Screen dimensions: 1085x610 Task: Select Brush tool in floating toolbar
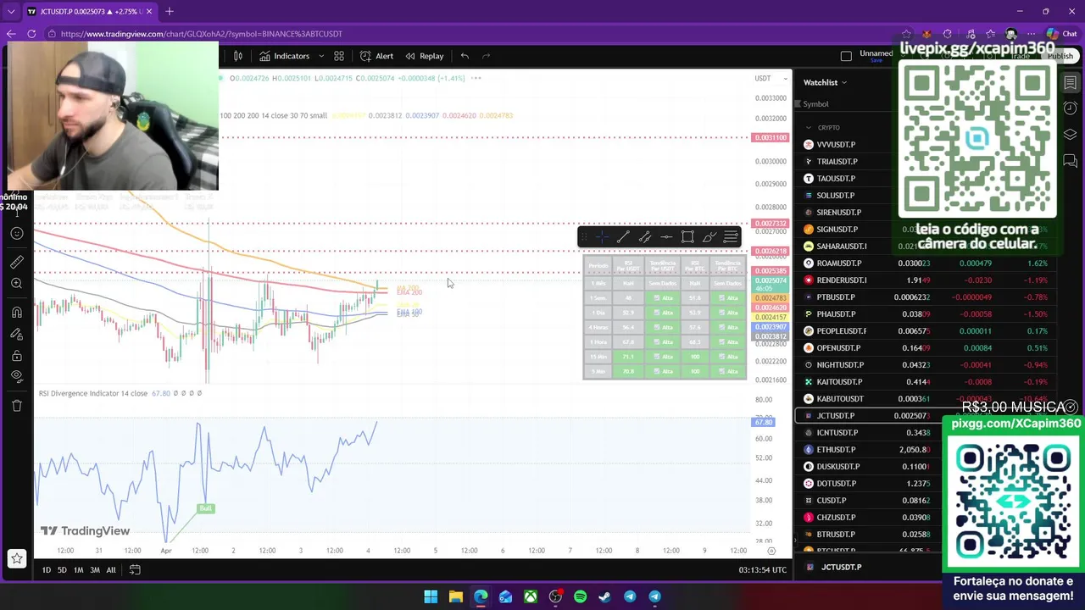709,237
